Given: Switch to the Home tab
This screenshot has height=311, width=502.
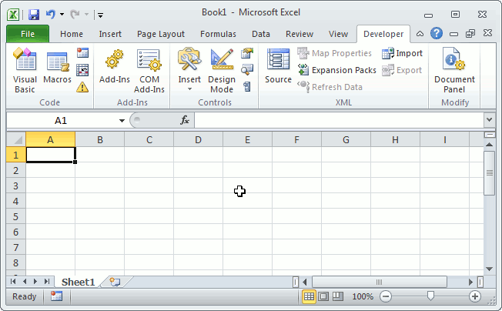Looking at the screenshot, I should tap(72, 34).
